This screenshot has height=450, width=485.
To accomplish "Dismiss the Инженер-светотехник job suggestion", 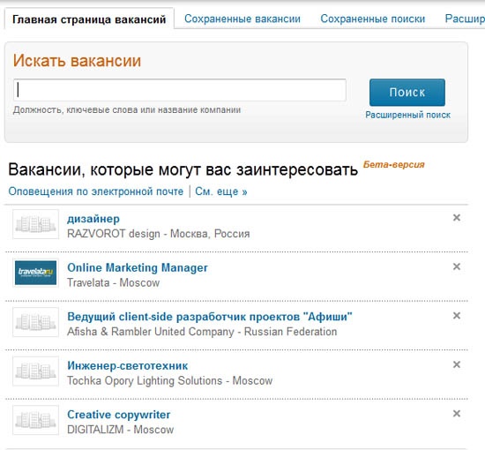I will pyautogui.click(x=457, y=364).
